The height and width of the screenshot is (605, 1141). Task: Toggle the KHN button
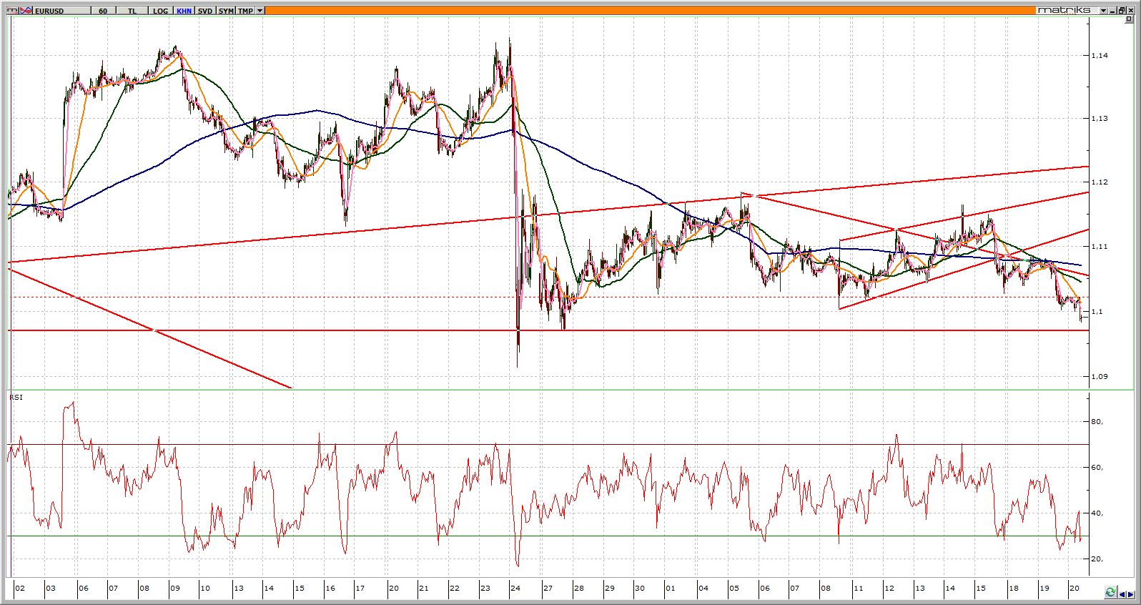[x=184, y=11]
